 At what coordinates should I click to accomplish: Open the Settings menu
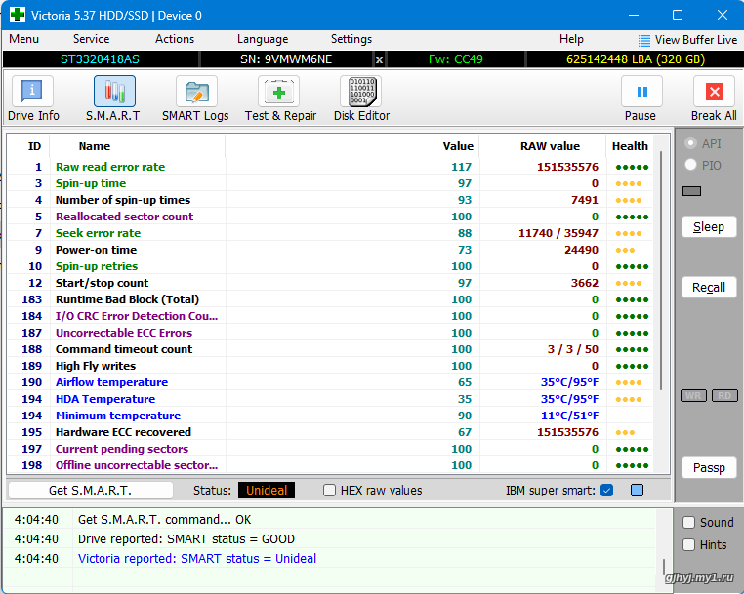coord(351,39)
